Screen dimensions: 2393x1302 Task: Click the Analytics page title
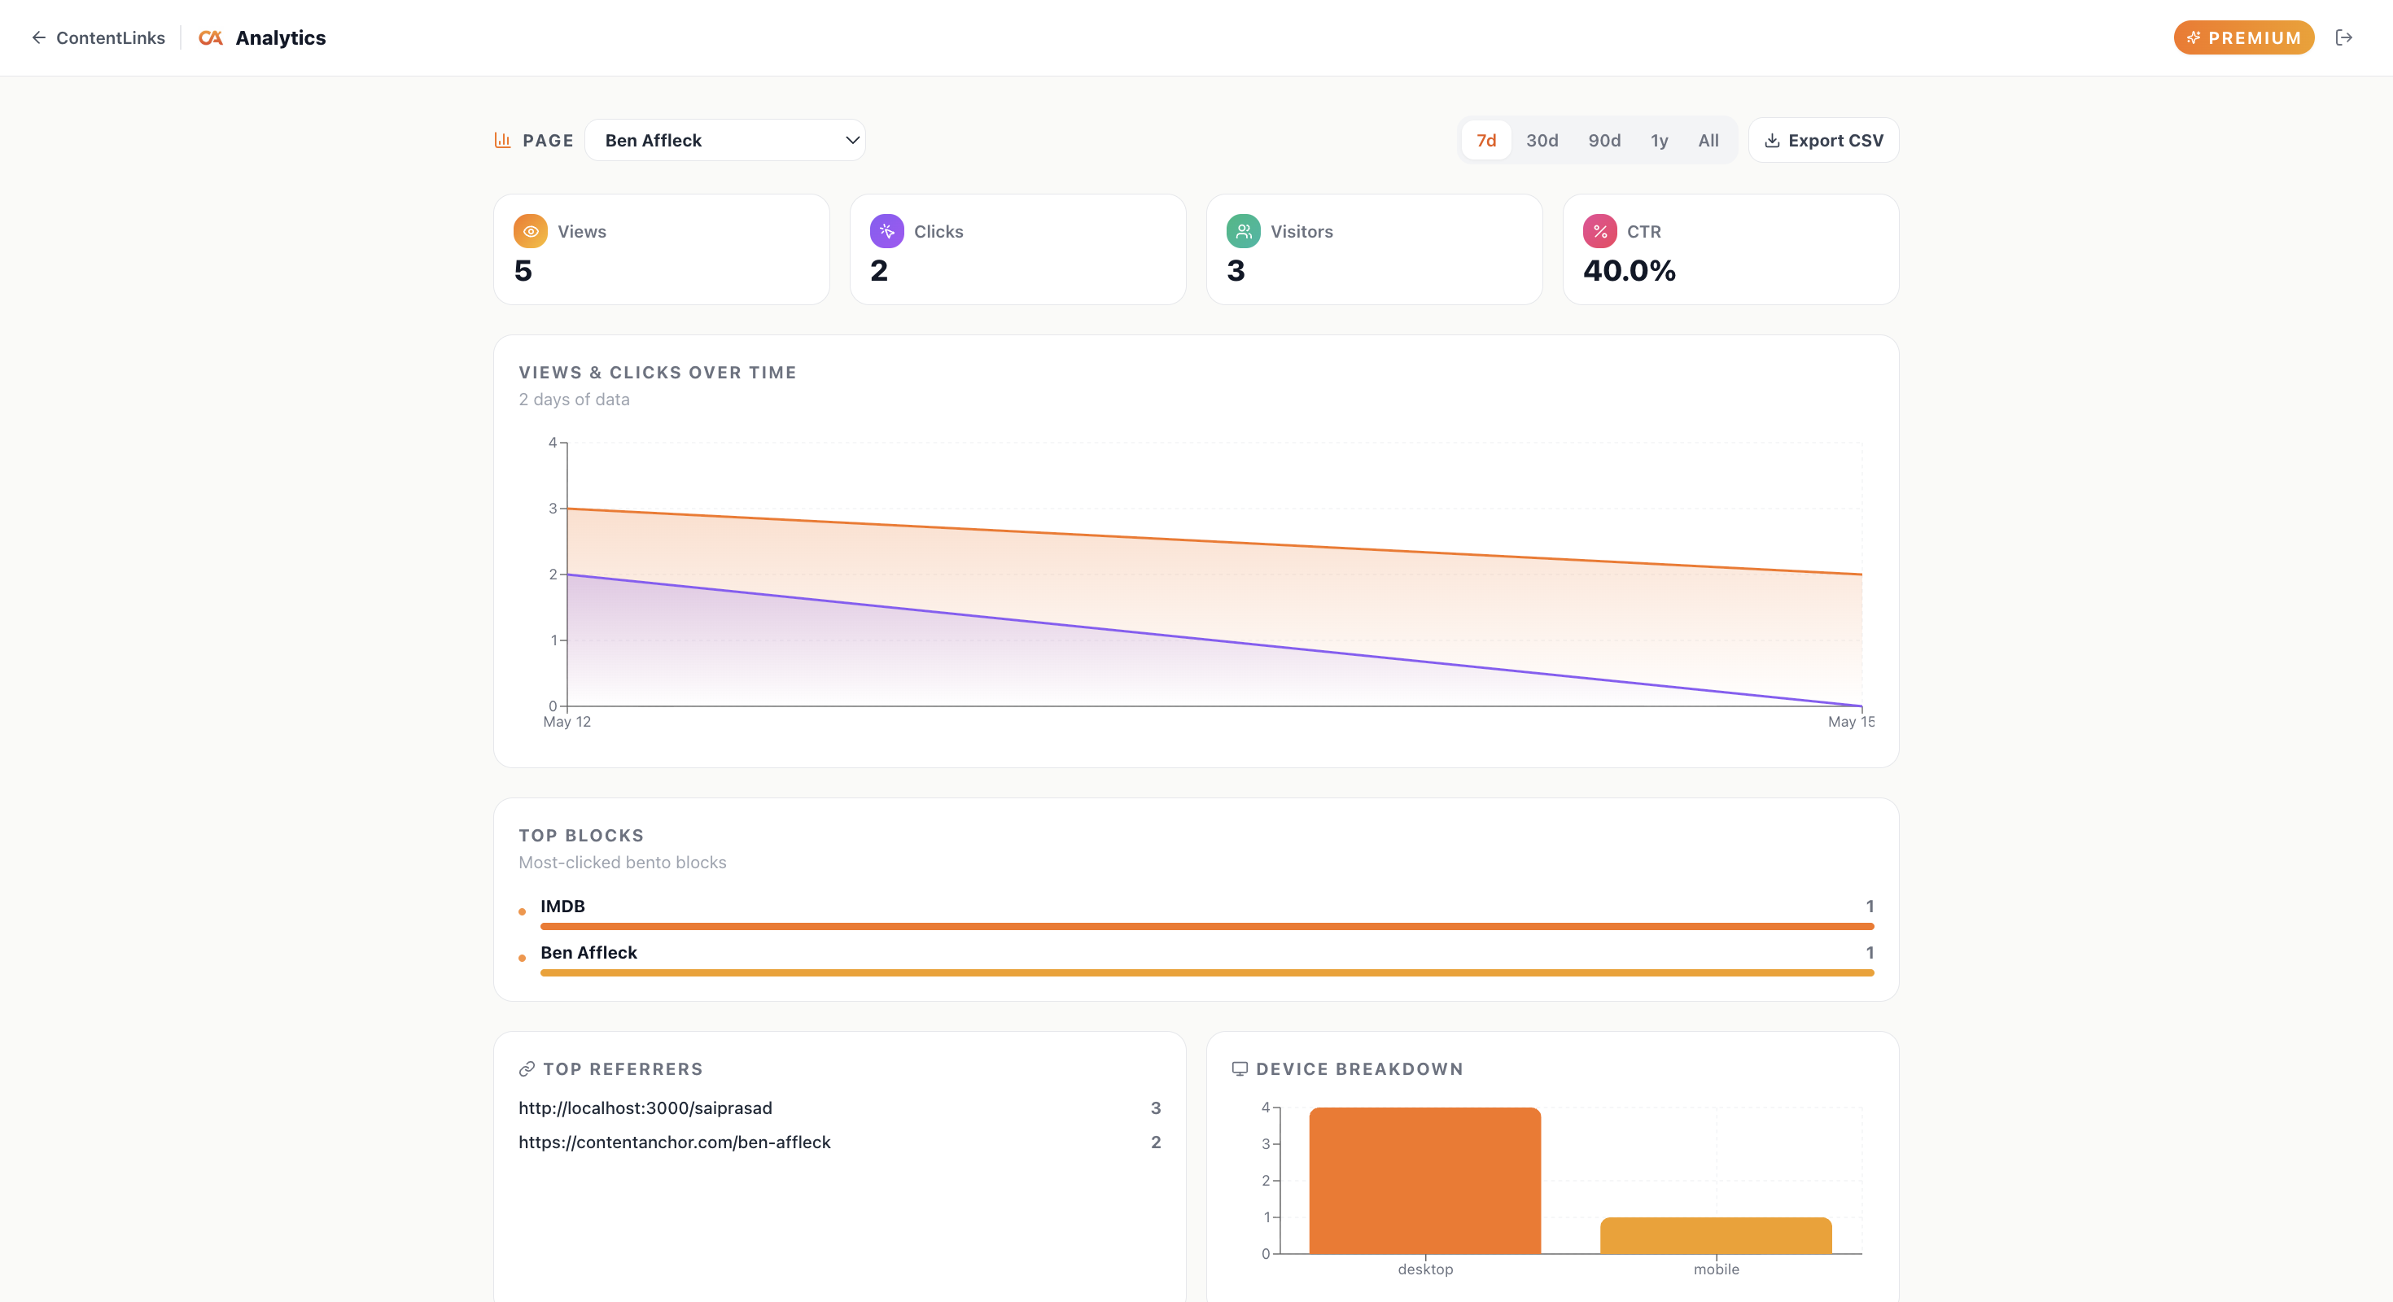pyautogui.click(x=281, y=38)
